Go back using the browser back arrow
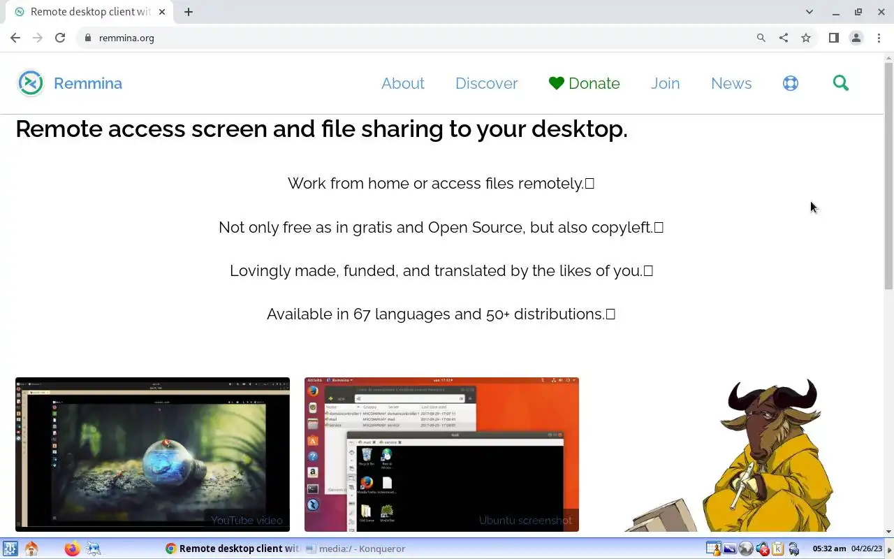The height and width of the screenshot is (559, 894). tap(15, 38)
